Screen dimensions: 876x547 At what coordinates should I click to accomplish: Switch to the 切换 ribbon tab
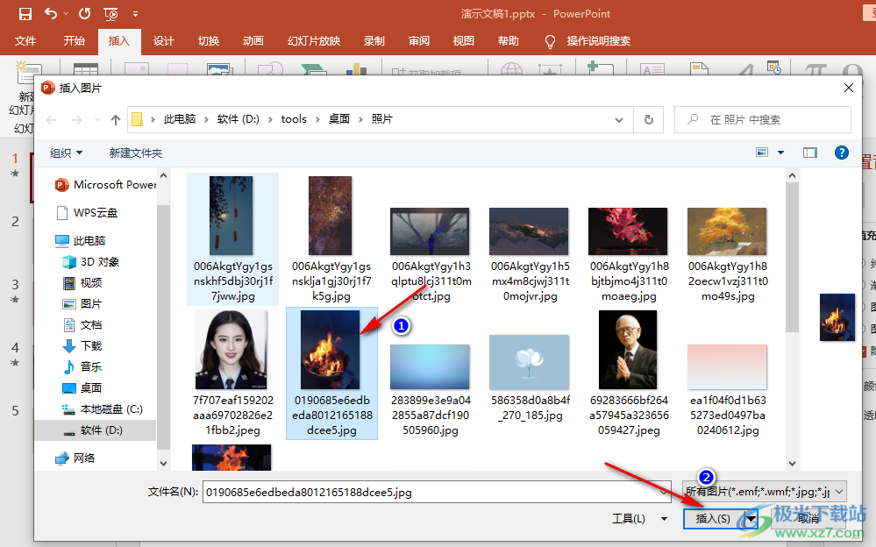[209, 41]
